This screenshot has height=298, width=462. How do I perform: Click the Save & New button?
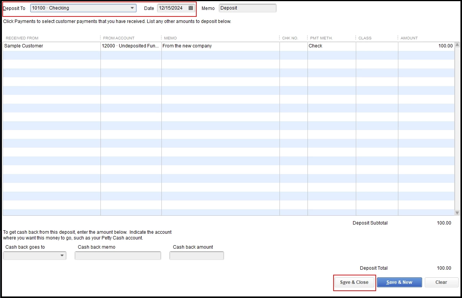tap(399, 282)
